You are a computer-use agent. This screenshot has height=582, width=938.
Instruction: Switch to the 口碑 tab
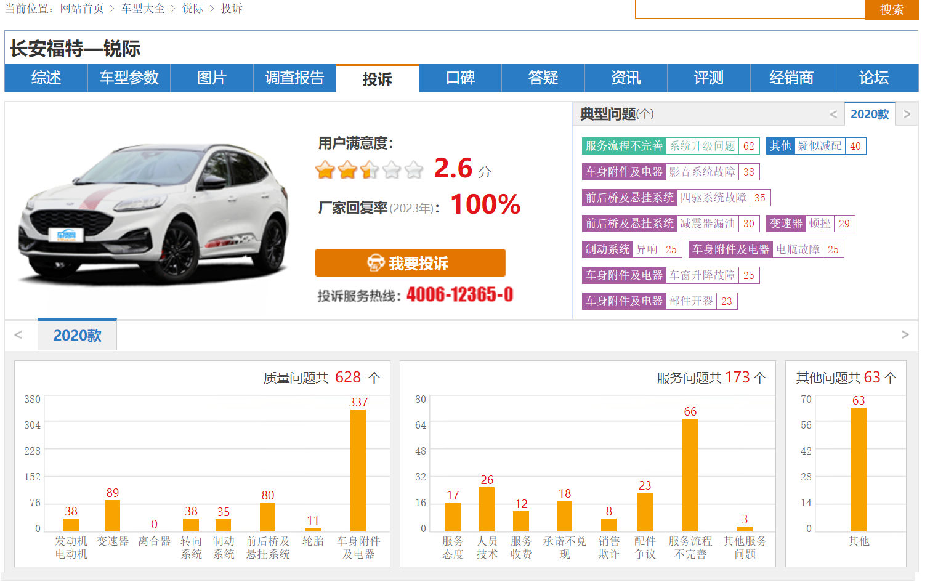(460, 78)
